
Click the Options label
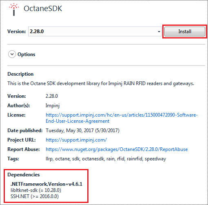click(x=27, y=54)
